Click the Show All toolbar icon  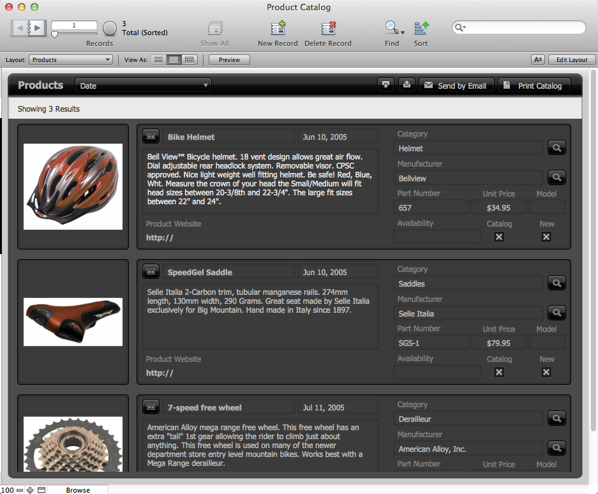[214, 28]
